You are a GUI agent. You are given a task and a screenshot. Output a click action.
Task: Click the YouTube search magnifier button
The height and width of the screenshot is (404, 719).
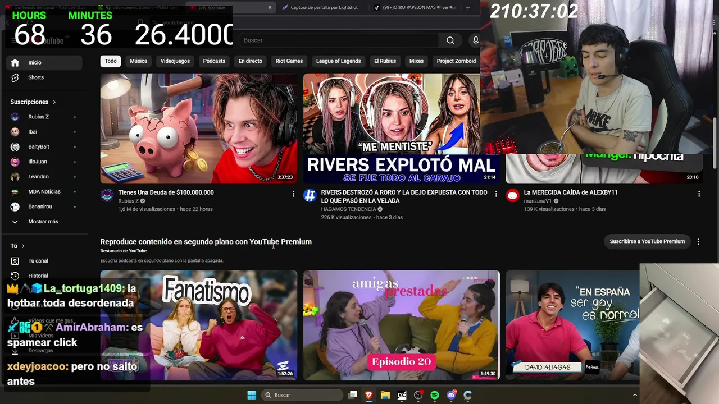click(450, 40)
